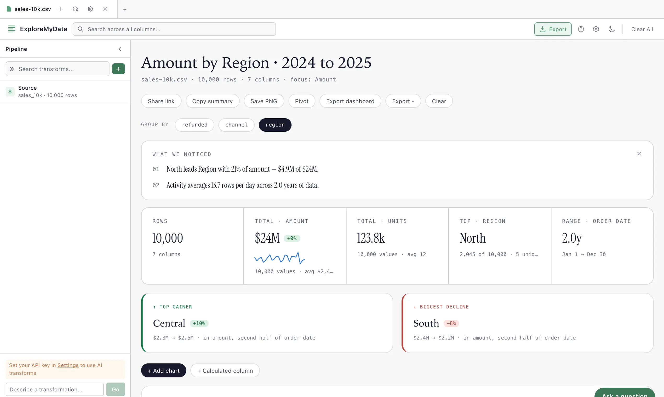Screen dimensions: 664x397
Task: Click the Rows 10,000 stat card
Action: pyautogui.click(x=192, y=246)
